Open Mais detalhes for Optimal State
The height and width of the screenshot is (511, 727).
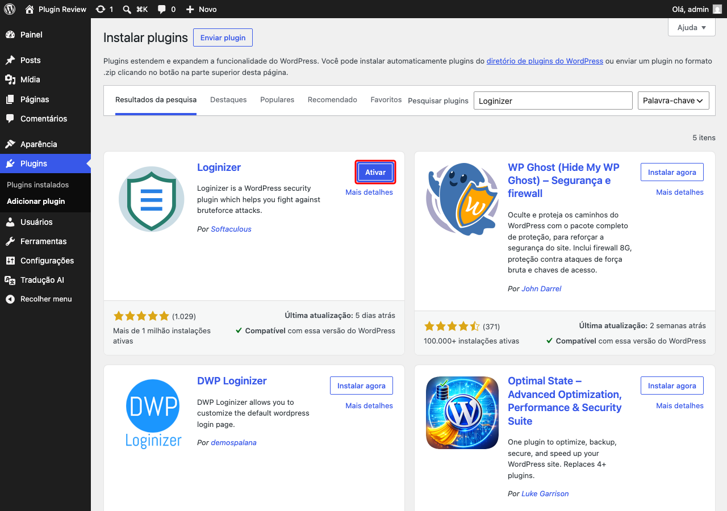pyautogui.click(x=680, y=406)
